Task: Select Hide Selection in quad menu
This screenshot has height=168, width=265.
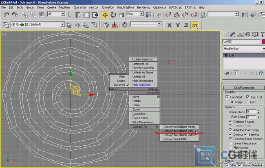Action: (144, 85)
